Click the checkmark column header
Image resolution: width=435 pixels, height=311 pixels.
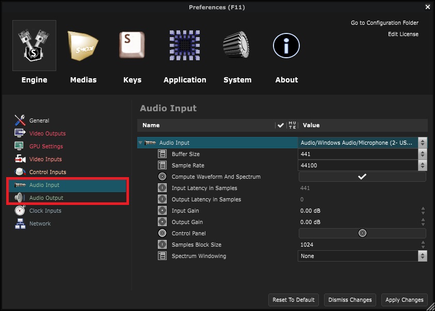pyautogui.click(x=280, y=125)
